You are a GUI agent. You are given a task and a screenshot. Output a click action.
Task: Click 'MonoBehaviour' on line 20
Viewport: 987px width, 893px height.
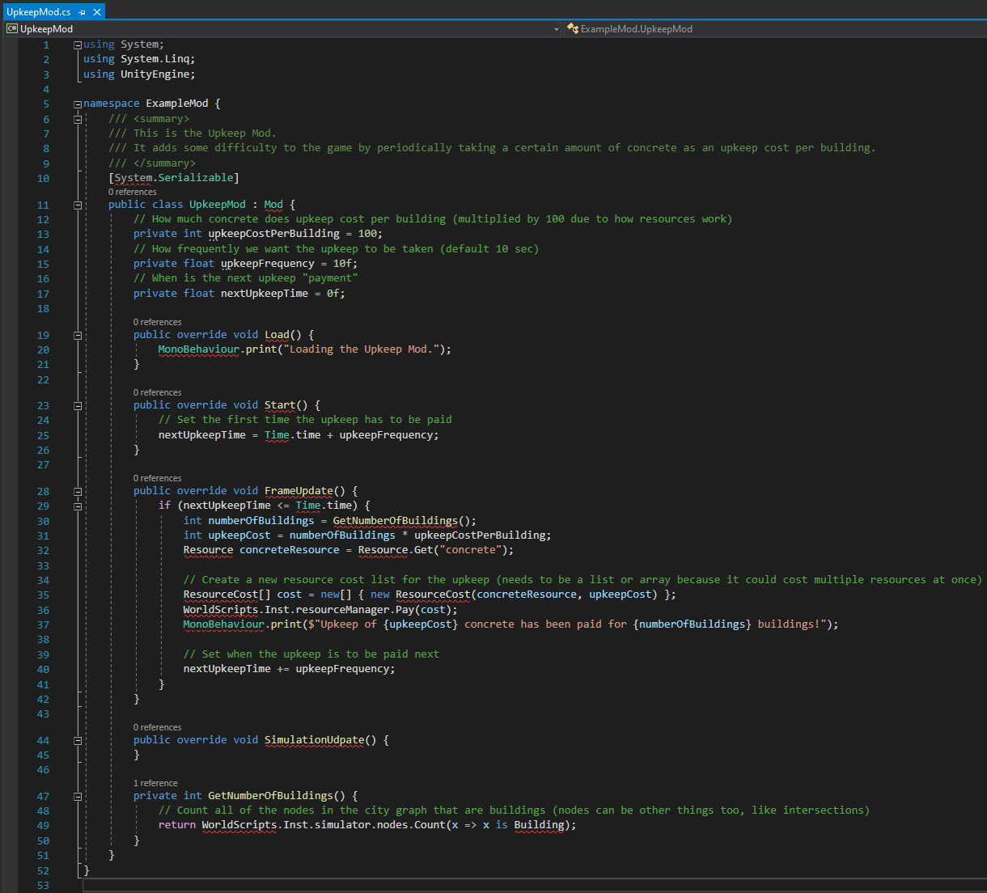(x=199, y=349)
